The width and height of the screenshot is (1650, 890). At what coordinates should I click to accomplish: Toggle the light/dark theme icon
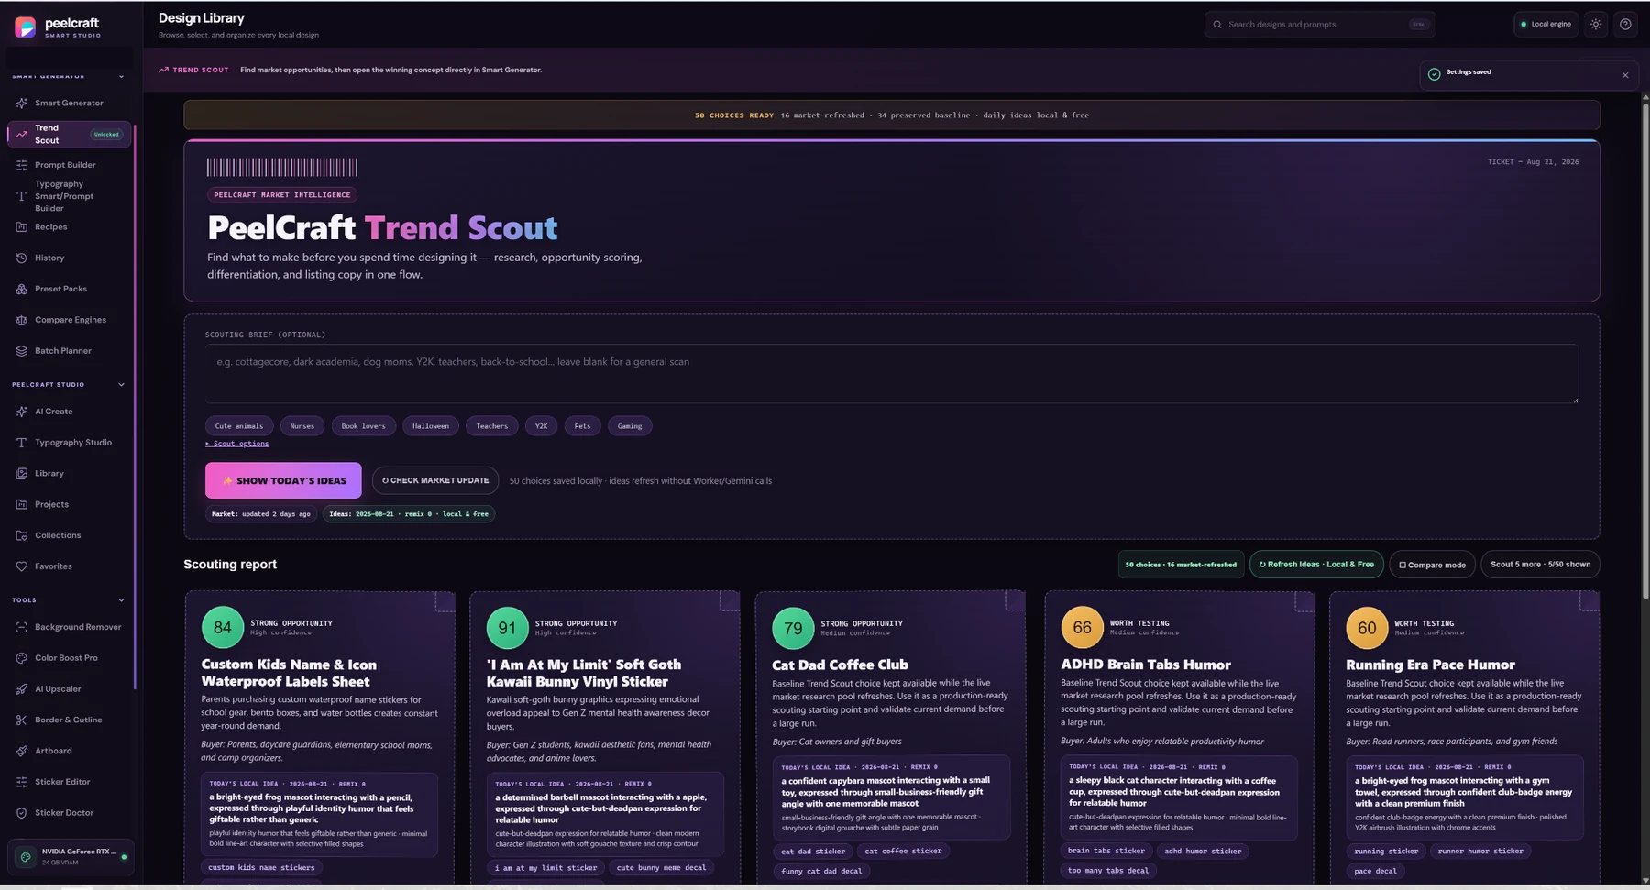[x=1596, y=25]
